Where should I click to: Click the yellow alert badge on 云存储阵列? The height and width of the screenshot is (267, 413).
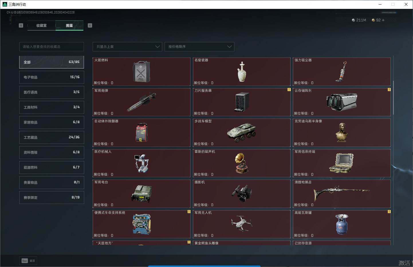pyautogui.click(x=389, y=90)
